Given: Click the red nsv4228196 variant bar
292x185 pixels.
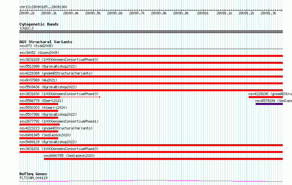Looking at the screenshot, I should point(266,97).
